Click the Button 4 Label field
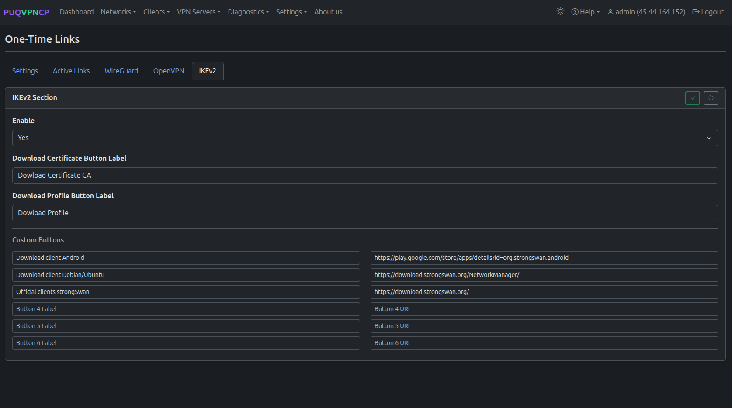Screen dimensions: 732x408 (x=186, y=309)
